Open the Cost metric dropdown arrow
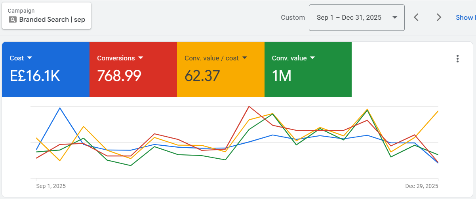The image size is (476, 199). (x=30, y=58)
